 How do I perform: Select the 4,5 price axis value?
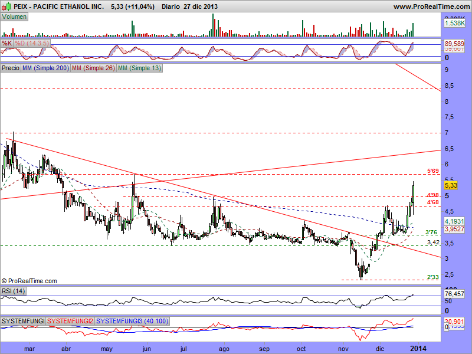449,211
